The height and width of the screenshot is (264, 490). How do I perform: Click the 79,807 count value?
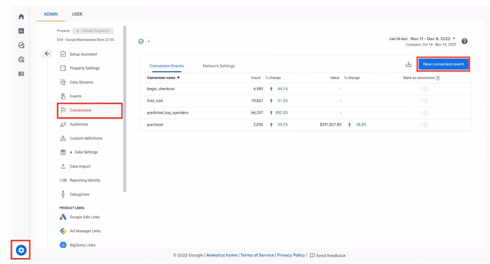click(x=257, y=101)
